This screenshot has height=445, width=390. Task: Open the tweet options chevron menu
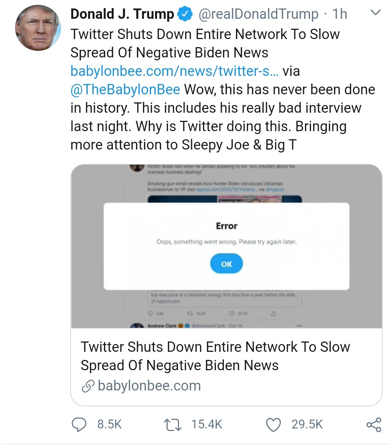click(375, 13)
